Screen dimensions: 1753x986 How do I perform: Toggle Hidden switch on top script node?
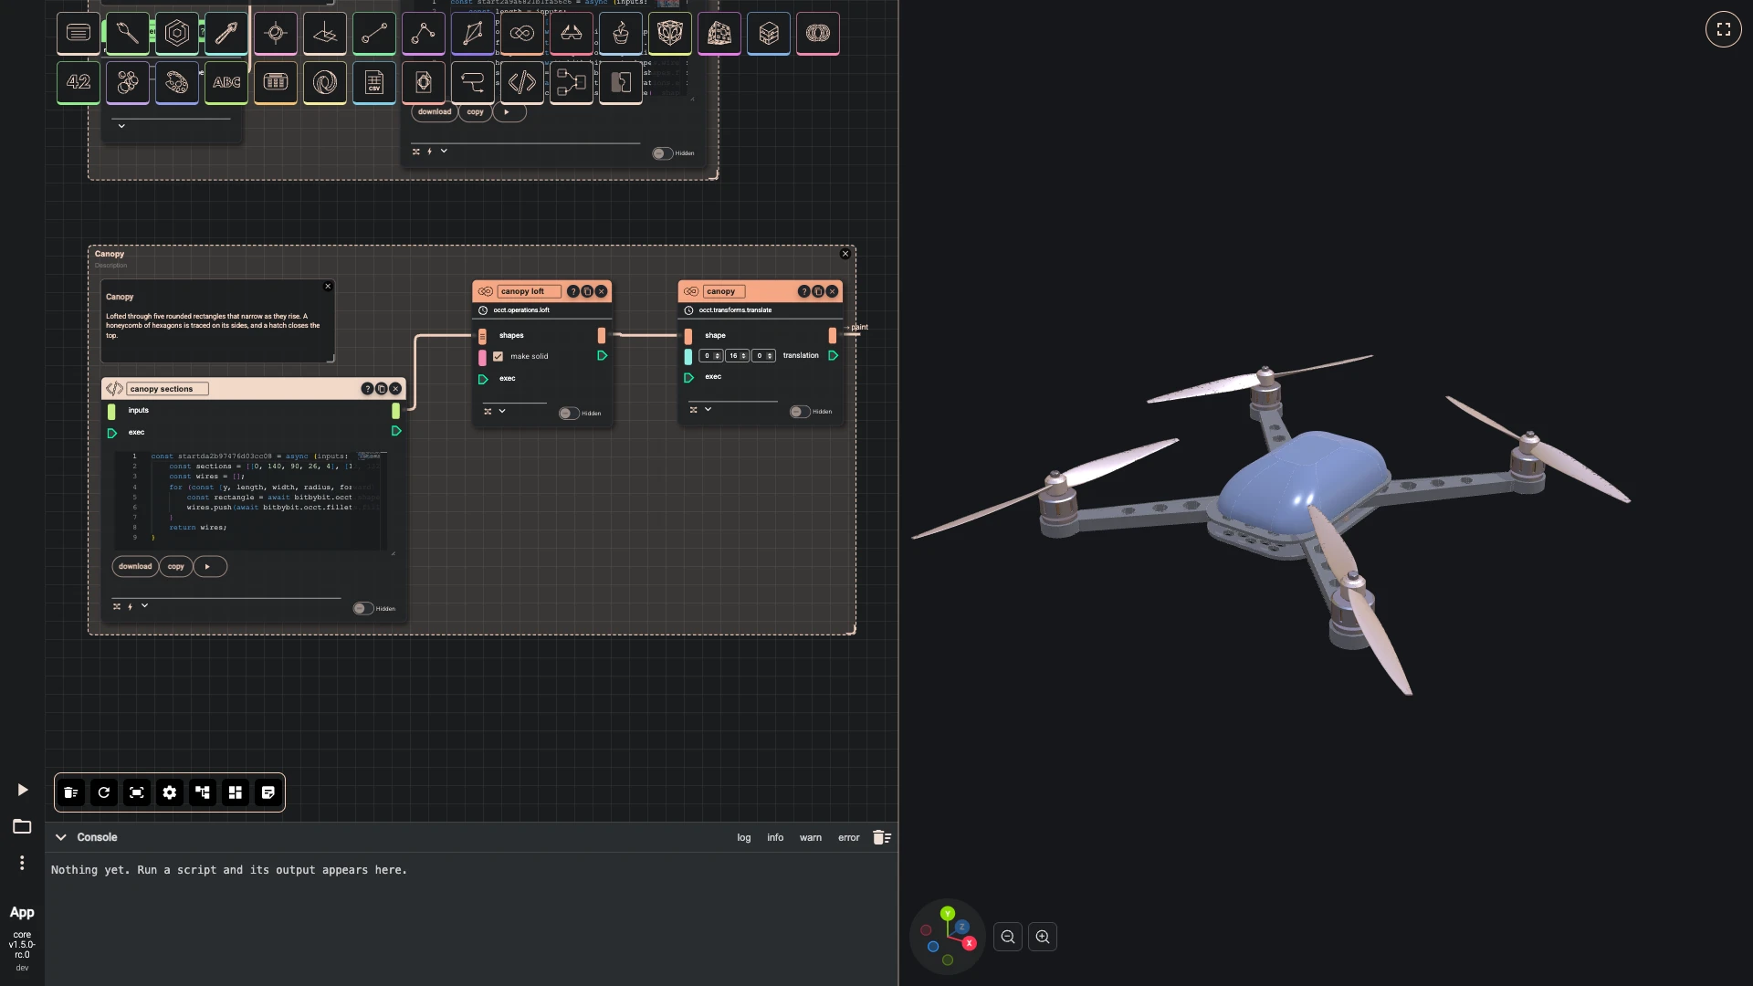click(662, 153)
